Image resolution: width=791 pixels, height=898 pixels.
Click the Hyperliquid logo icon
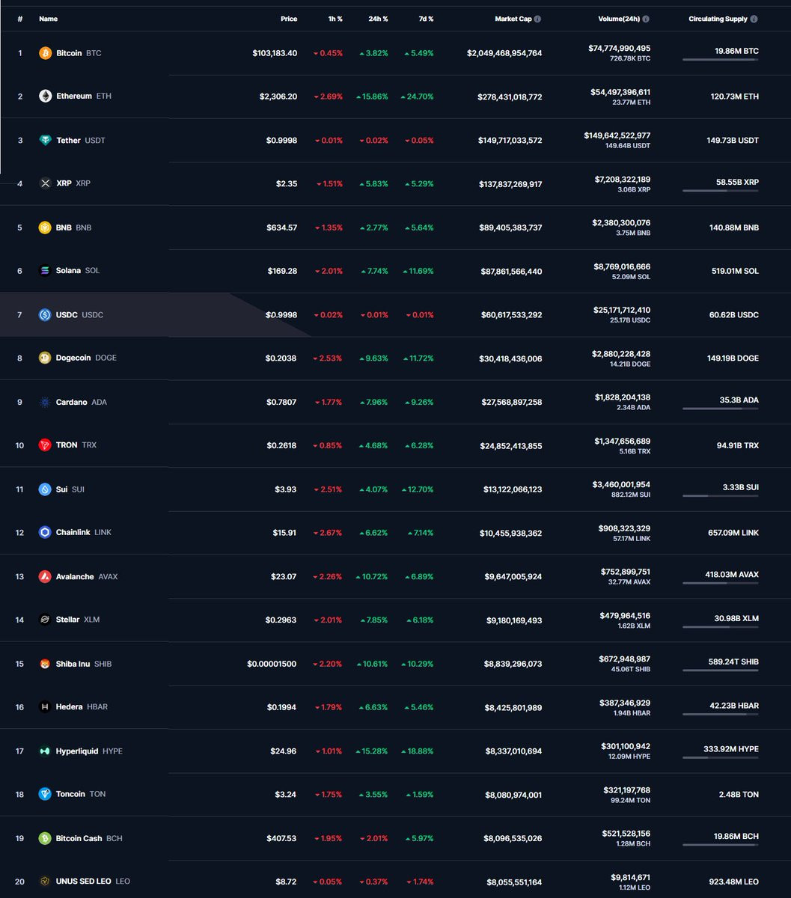[x=45, y=751]
